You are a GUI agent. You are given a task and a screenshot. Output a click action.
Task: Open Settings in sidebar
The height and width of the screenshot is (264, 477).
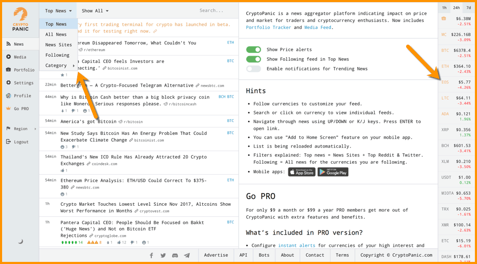[20, 82]
